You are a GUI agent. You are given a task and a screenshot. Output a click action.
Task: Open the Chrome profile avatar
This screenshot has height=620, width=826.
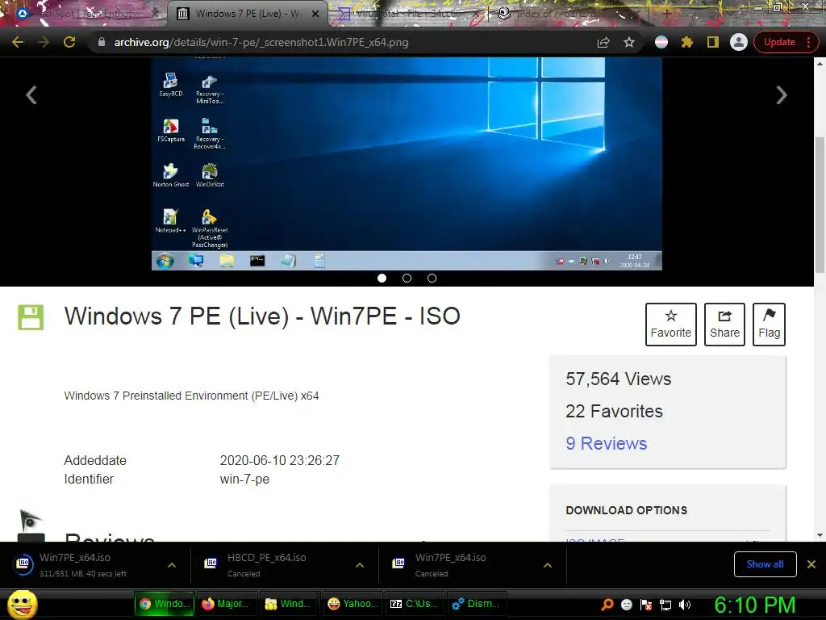click(739, 42)
